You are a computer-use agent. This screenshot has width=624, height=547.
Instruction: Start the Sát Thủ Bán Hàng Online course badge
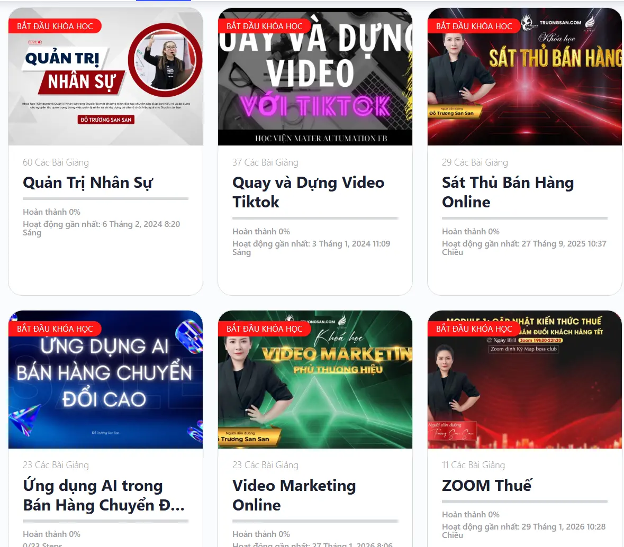474,26
